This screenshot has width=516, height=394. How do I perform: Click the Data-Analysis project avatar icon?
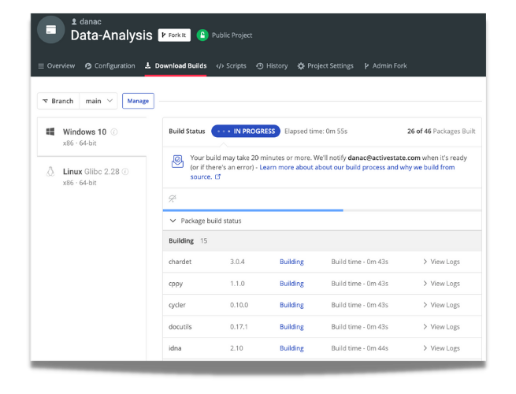point(50,30)
